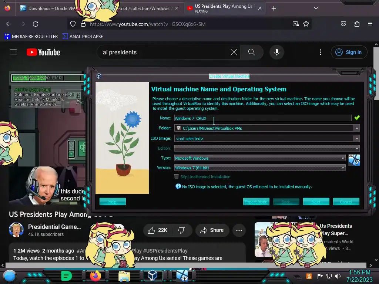The image size is (379, 284).
Task: Open the tracking protection shield icon
Action: click(x=73, y=24)
